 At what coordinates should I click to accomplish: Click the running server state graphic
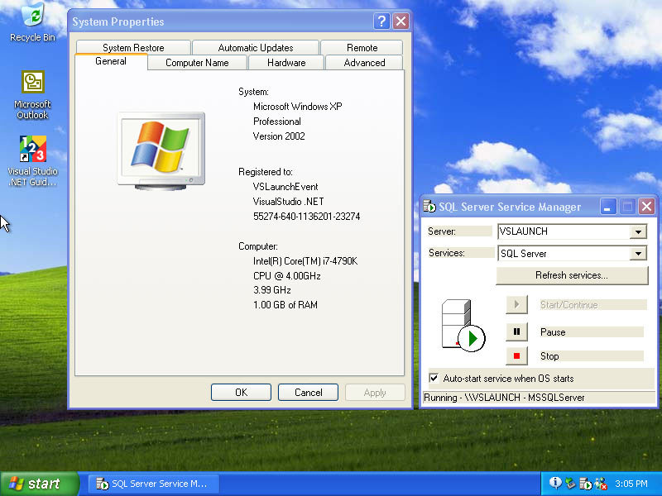pos(463,326)
